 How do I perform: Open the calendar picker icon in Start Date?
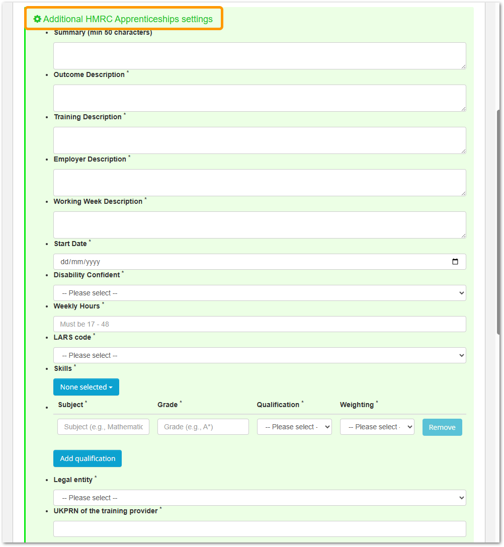point(455,262)
